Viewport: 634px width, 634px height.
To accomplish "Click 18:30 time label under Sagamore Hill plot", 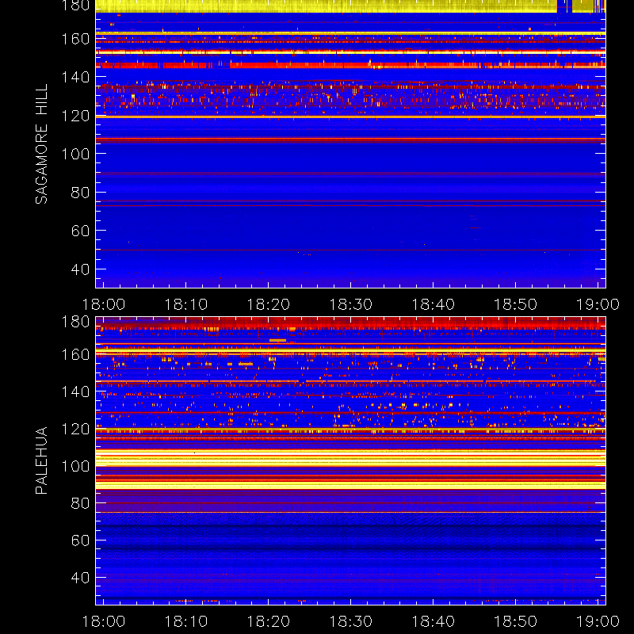I will click(x=351, y=304).
